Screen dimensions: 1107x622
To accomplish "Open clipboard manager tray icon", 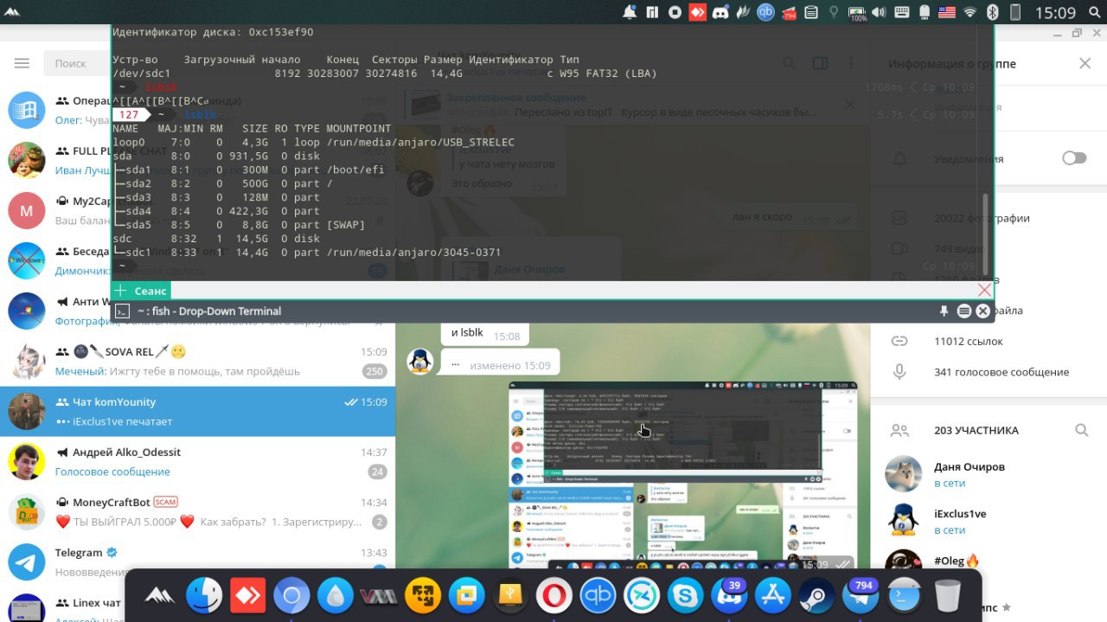I will (810, 12).
